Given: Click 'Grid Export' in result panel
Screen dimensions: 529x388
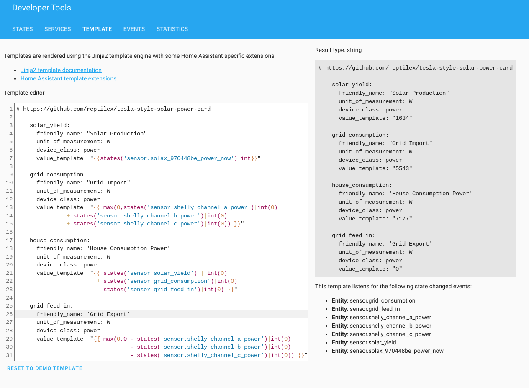Looking at the screenshot, I should click(x=411, y=244).
